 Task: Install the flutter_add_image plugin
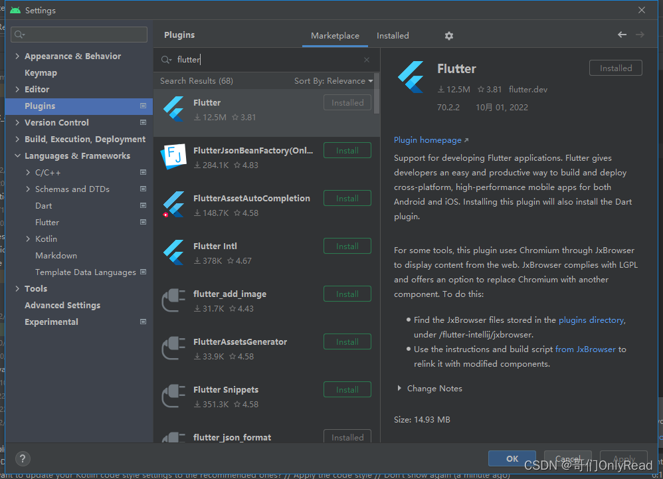347,294
